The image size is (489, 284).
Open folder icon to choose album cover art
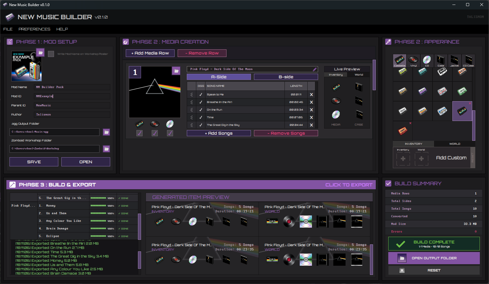(x=176, y=71)
